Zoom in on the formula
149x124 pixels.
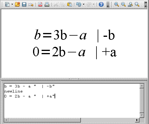click(x=117, y=4)
